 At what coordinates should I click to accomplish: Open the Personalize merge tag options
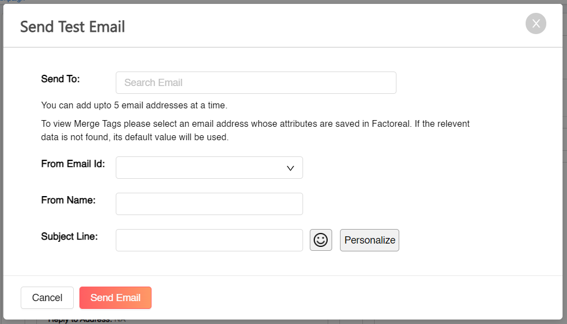click(369, 240)
